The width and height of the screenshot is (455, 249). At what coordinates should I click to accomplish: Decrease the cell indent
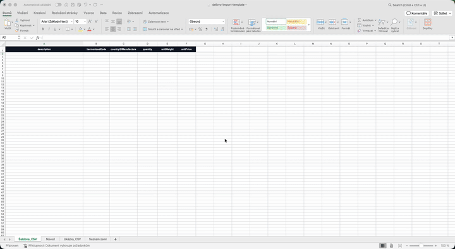[x=129, y=29]
